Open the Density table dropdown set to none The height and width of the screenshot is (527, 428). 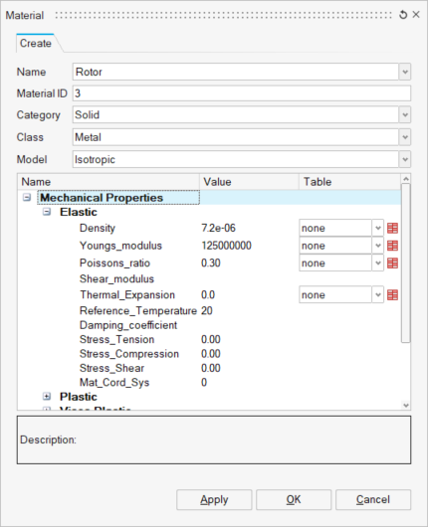coord(341,229)
